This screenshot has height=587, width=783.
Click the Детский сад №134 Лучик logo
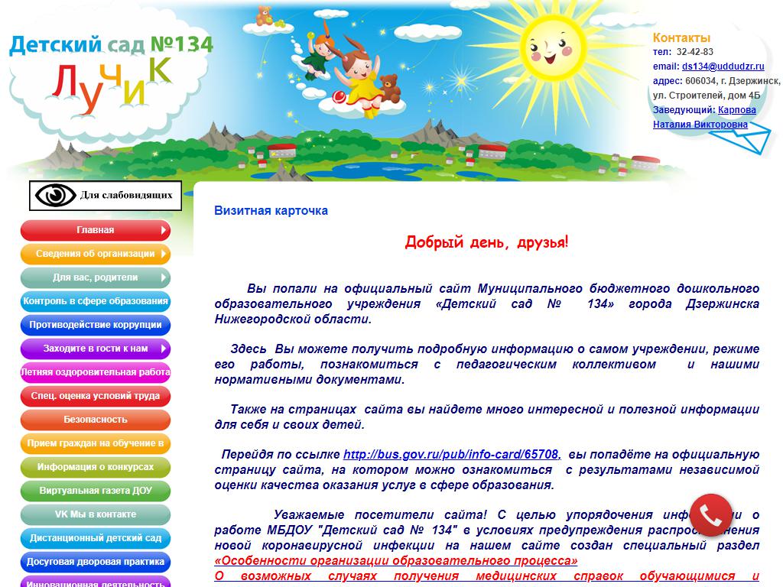click(x=110, y=67)
